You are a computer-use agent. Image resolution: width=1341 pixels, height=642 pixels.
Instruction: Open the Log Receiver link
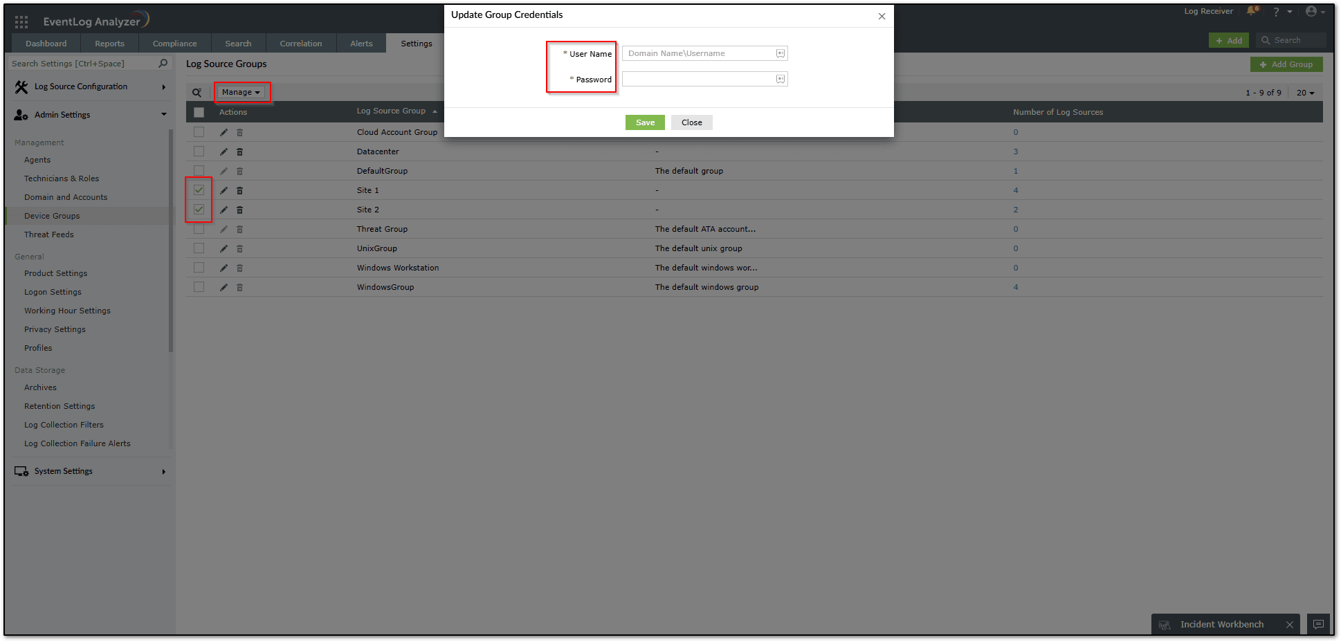click(1208, 11)
